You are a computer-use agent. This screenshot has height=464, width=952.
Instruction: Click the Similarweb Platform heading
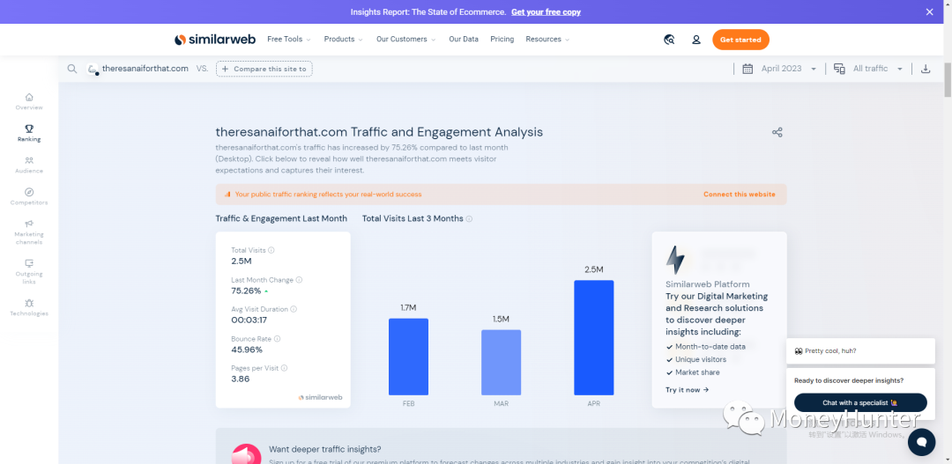tap(707, 284)
